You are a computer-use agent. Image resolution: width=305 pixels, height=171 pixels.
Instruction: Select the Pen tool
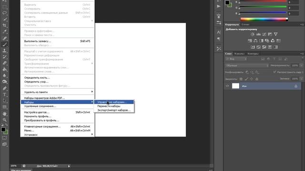click(x=4, y=88)
